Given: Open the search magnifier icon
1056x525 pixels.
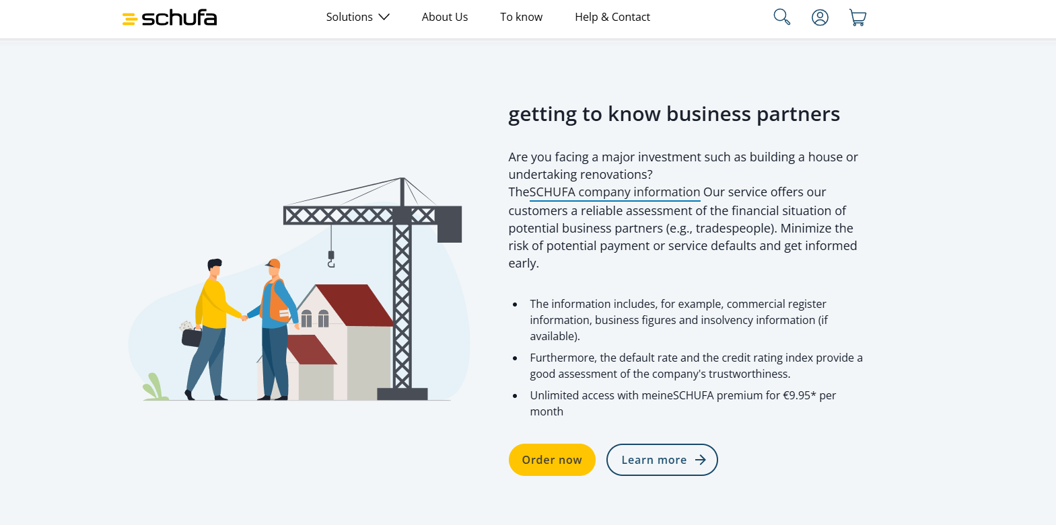Looking at the screenshot, I should (x=781, y=17).
